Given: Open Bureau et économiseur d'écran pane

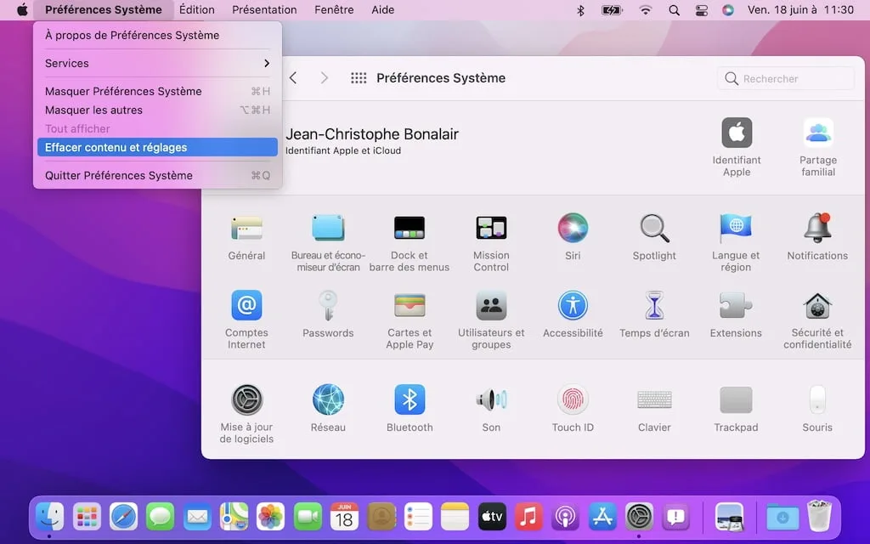Looking at the screenshot, I should point(328,243).
